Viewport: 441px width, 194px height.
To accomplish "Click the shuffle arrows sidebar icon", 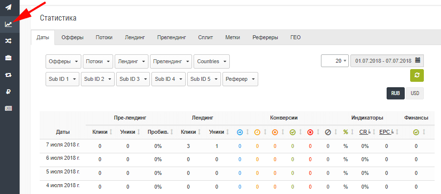I will [x=8, y=41].
